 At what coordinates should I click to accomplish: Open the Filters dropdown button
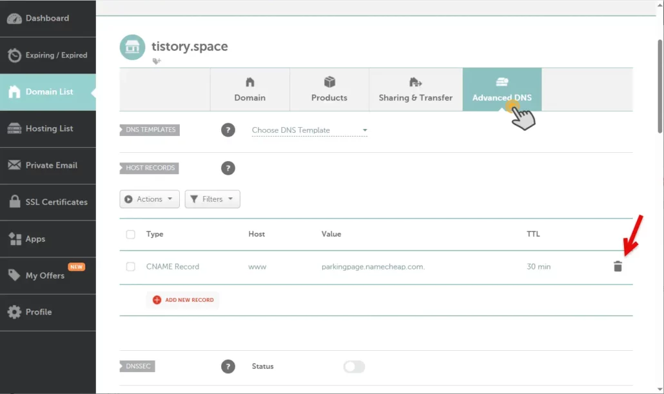[x=212, y=199]
